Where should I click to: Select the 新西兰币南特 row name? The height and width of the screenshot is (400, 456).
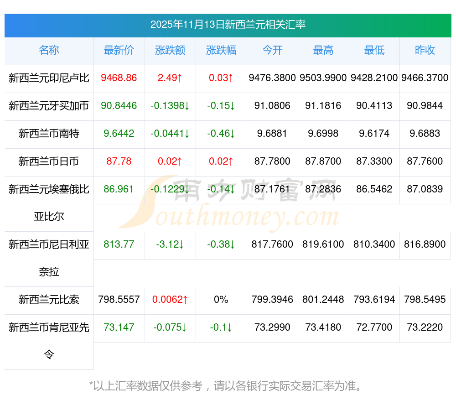pyautogui.click(x=49, y=134)
